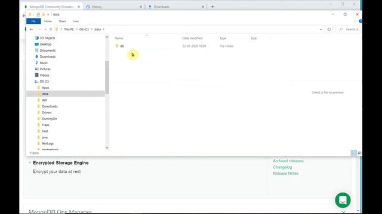Sort by Date modified column header
382x214 pixels.
coord(192,38)
